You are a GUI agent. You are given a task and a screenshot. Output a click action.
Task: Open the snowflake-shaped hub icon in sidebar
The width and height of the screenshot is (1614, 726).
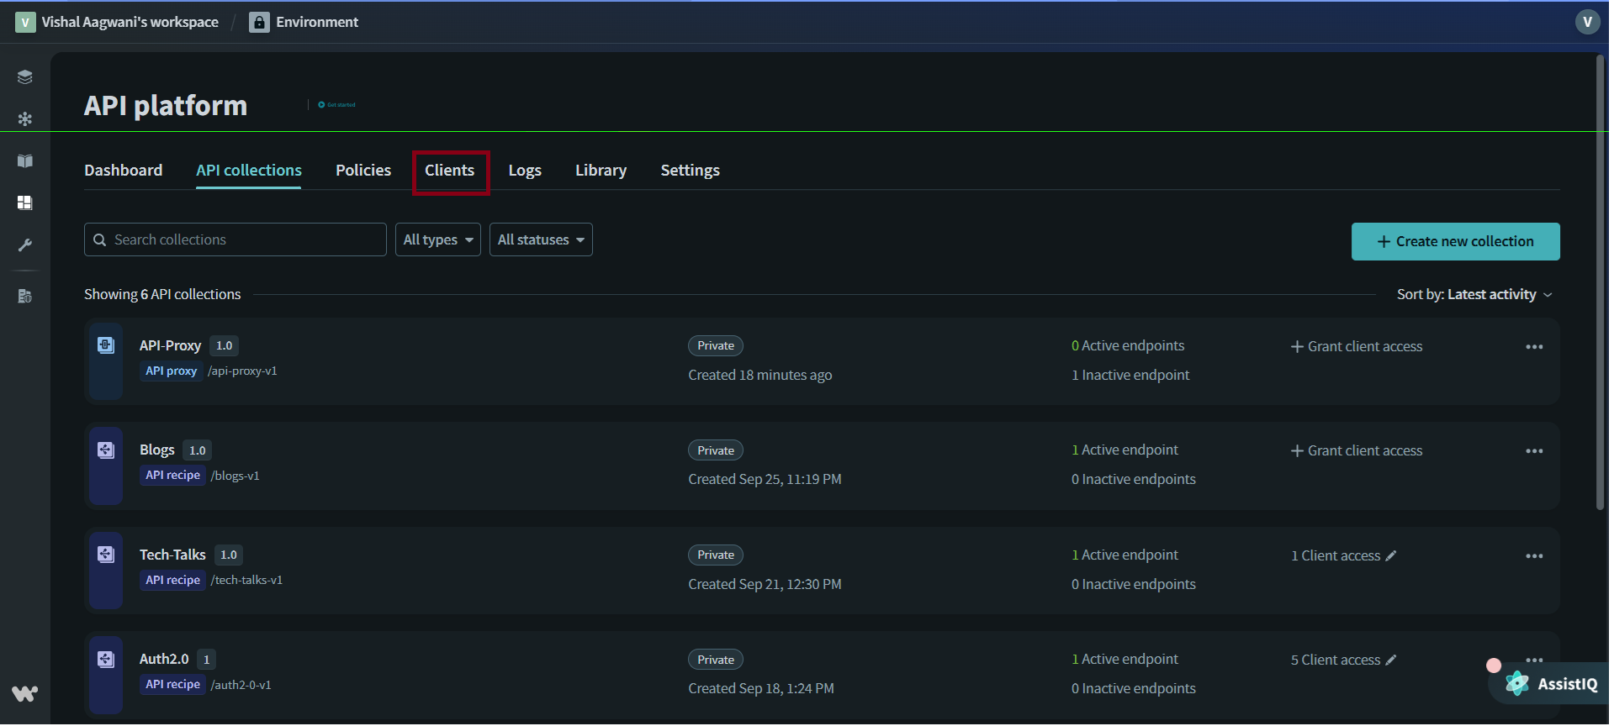click(24, 118)
